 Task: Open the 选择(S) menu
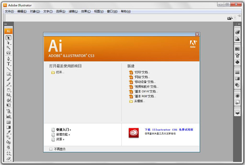[60, 11]
